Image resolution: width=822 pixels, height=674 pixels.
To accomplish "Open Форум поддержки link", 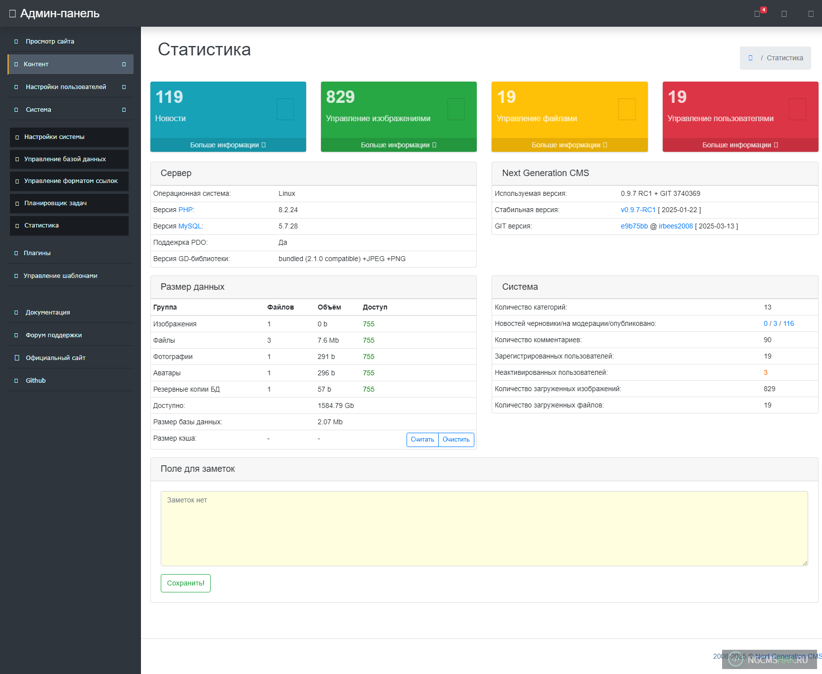I will [x=70, y=335].
